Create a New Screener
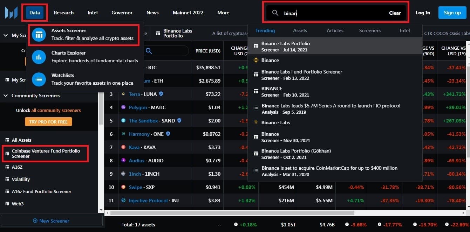The image size is (470, 232). click(x=51, y=221)
